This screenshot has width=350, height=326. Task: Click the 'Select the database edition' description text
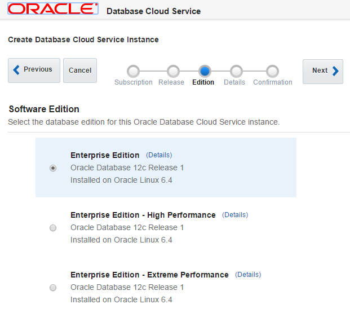[144, 122]
